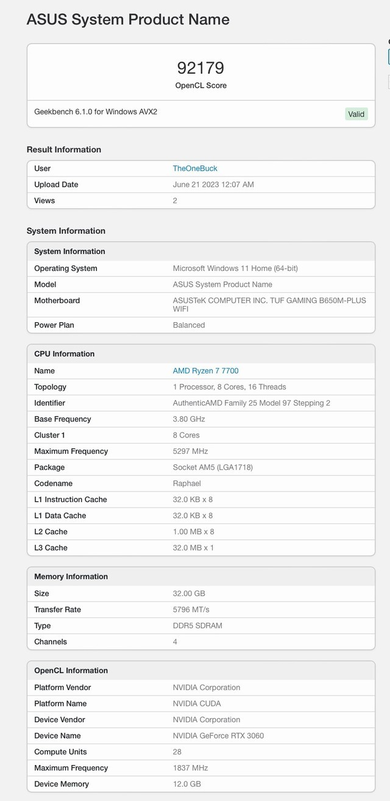Click the Result Information section heading

64,149
